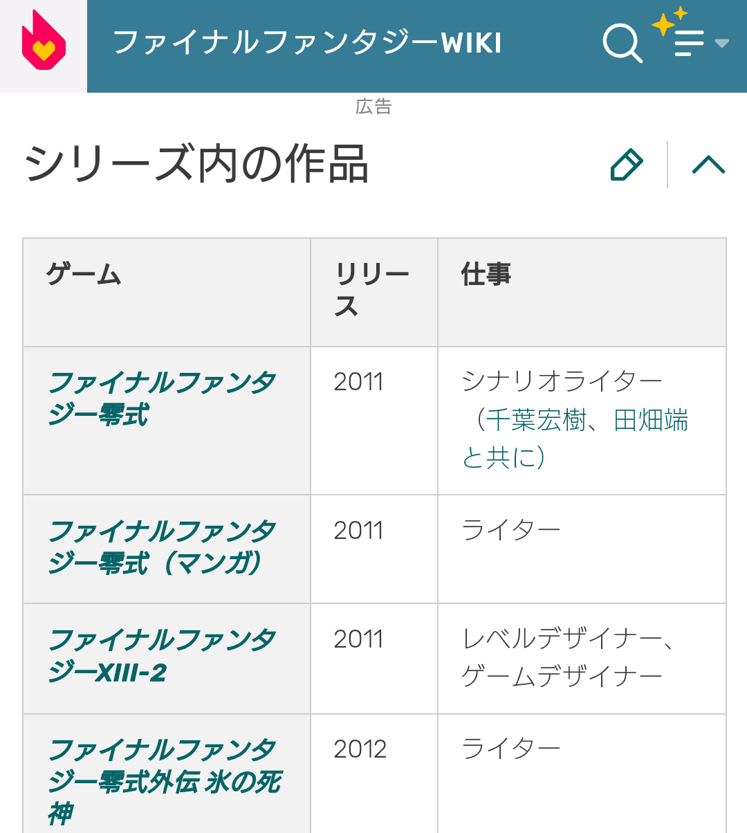The width and height of the screenshot is (747, 833).
Task: Click the シリーズ内の作品 section heading
Action: pos(196,165)
